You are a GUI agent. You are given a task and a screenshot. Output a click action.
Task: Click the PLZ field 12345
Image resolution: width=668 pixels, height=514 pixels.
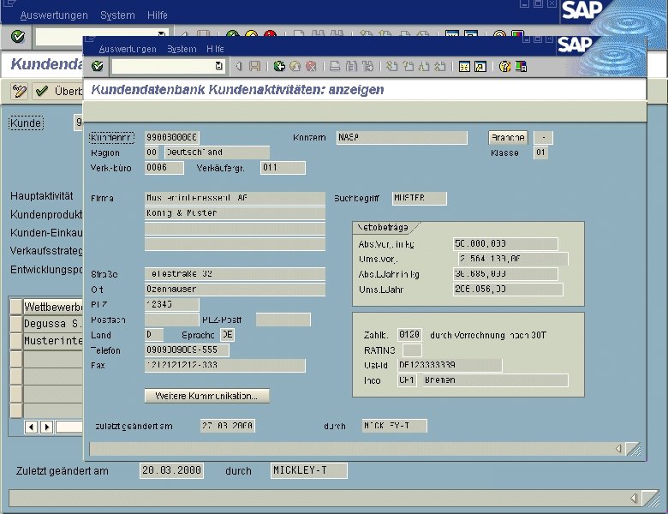(x=171, y=304)
